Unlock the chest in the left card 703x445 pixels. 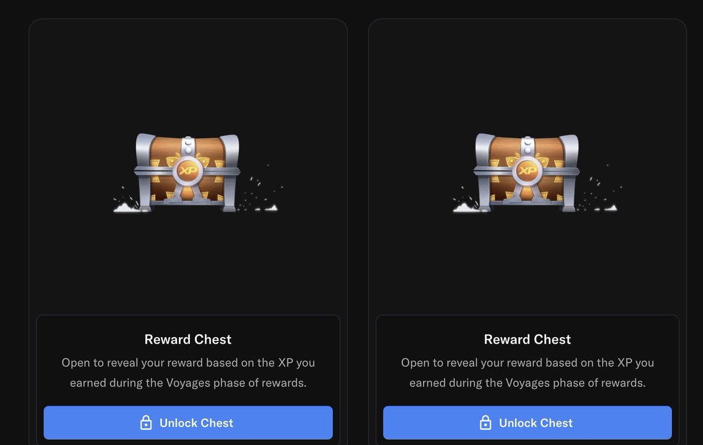[x=188, y=423]
